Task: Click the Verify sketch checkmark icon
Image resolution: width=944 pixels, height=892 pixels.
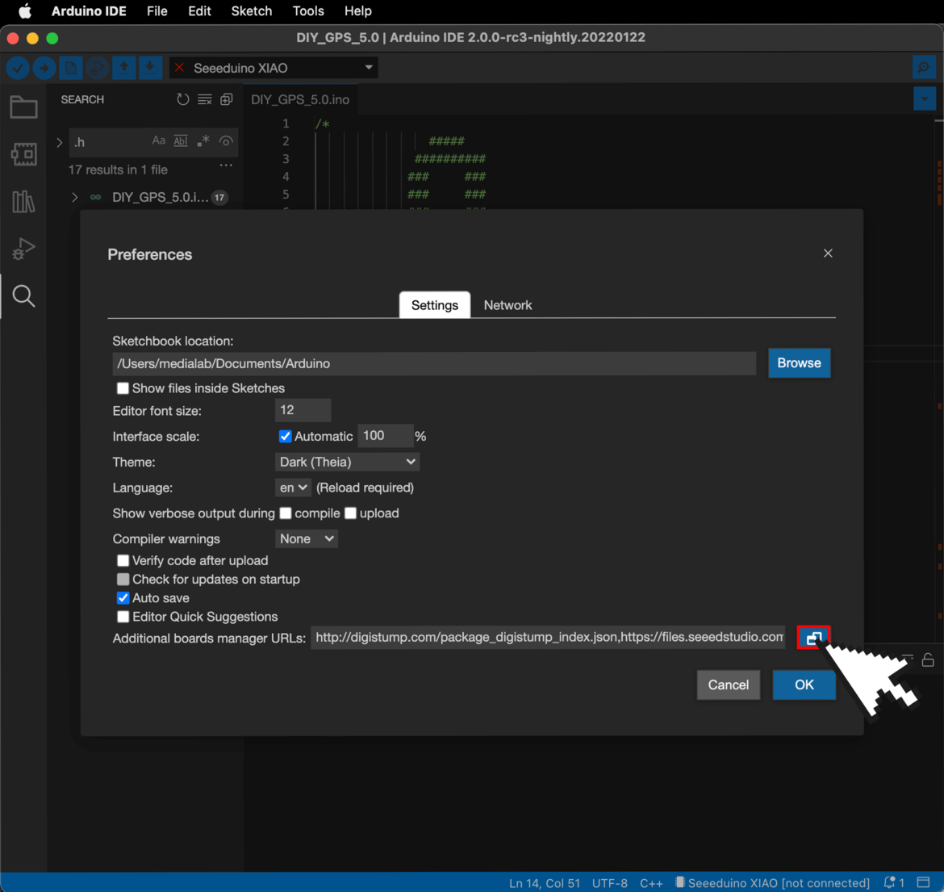Action: (x=18, y=69)
